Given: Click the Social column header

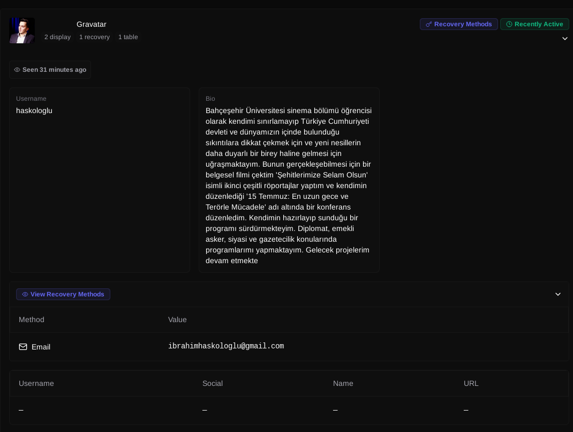Looking at the screenshot, I should [x=213, y=383].
